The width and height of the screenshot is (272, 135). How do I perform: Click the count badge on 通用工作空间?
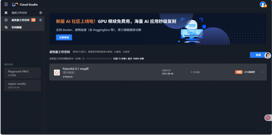41,13
